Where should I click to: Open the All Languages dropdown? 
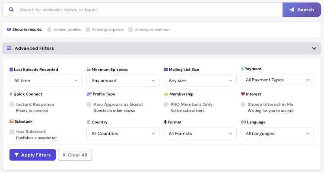point(277,134)
